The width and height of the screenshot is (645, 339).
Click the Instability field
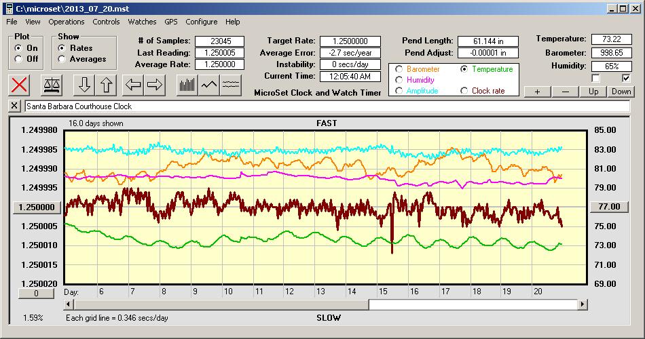350,64
